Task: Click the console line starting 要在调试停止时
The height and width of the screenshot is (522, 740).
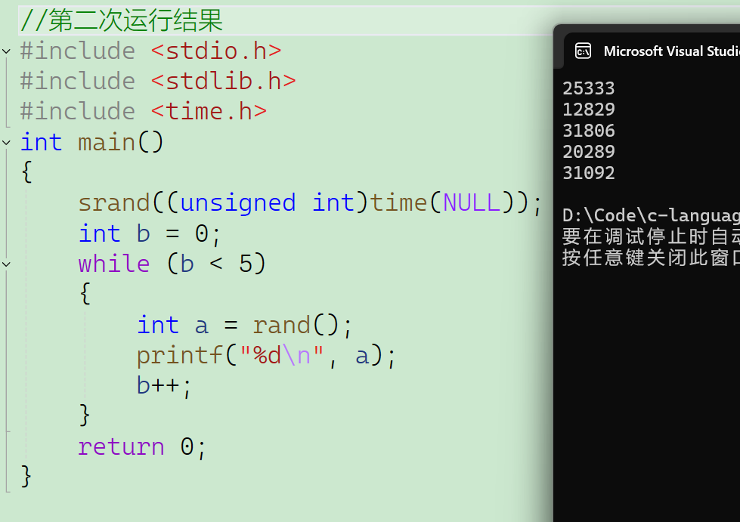Action: point(651,236)
